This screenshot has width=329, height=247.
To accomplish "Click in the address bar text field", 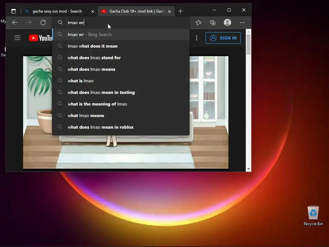I will click(x=121, y=23).
